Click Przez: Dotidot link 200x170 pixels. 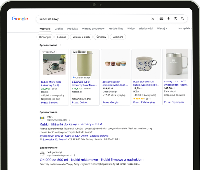coord(79,103)
